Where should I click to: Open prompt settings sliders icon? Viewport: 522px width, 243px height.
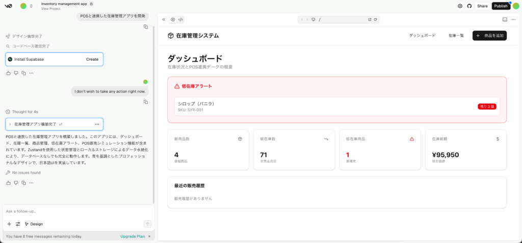click(18, 224)
